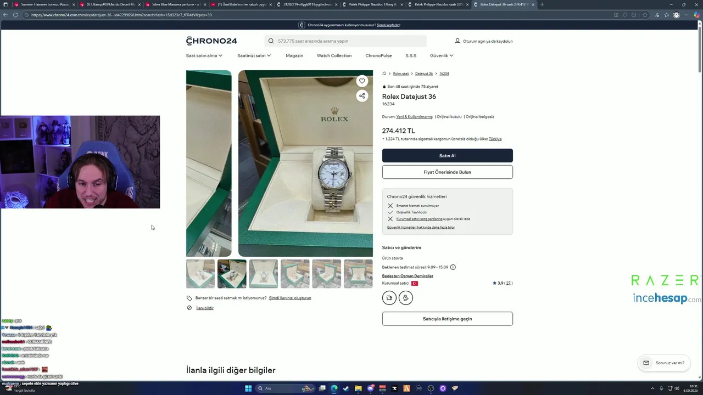This screenshot has width=703, height=395.
Task: Click the Türkiye country link
Action: click(x=495, y=139)
